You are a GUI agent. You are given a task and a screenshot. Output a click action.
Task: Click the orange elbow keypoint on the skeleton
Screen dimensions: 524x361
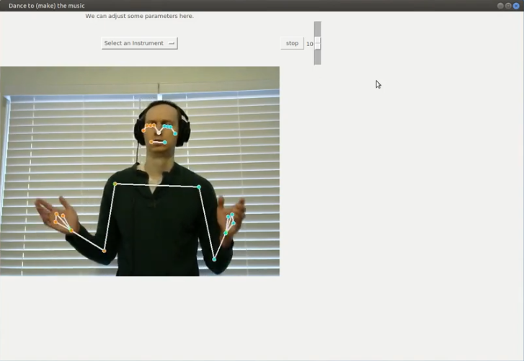105,251
